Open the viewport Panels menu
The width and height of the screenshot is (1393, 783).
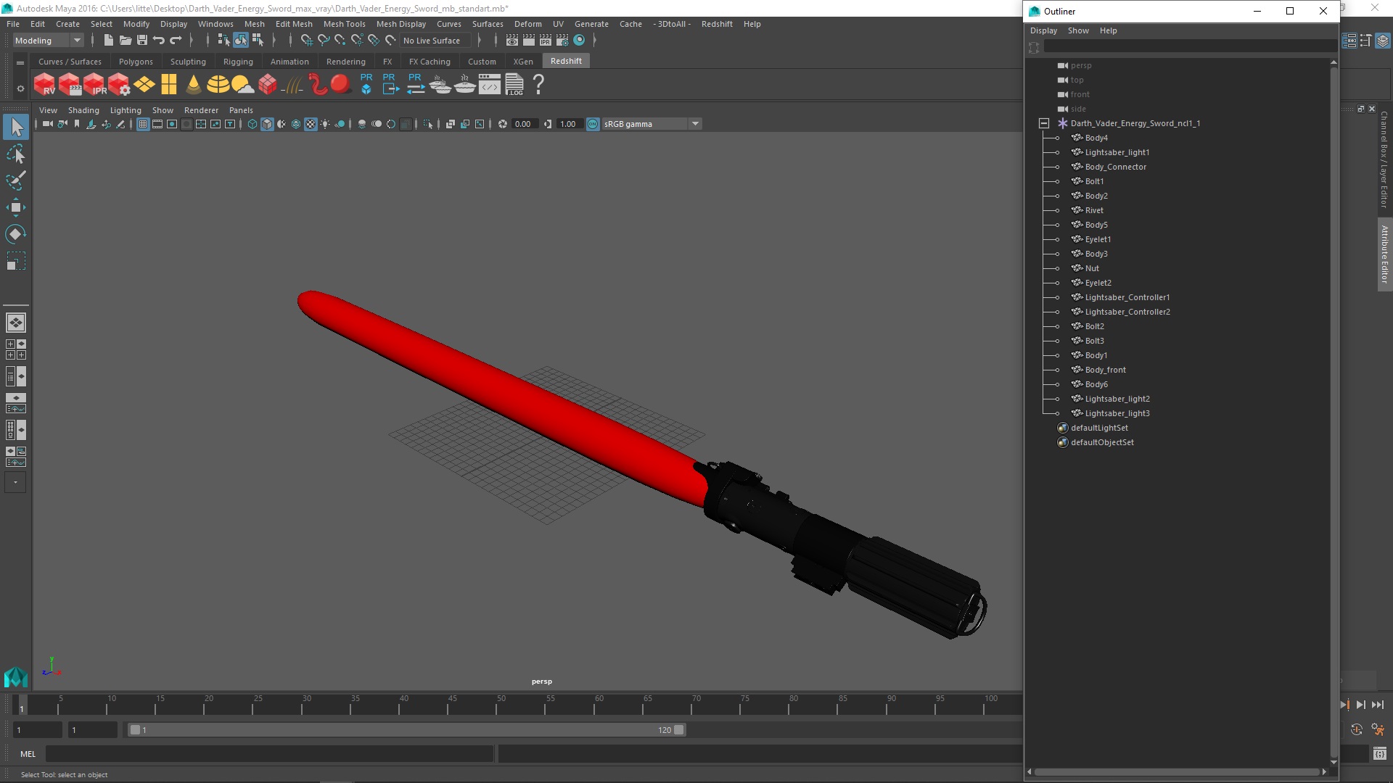241,110
